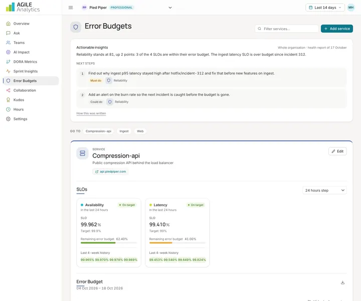This screenshot has width=361, height=301.
Task: Click the Overview home icon
Action: coord(9,24)
